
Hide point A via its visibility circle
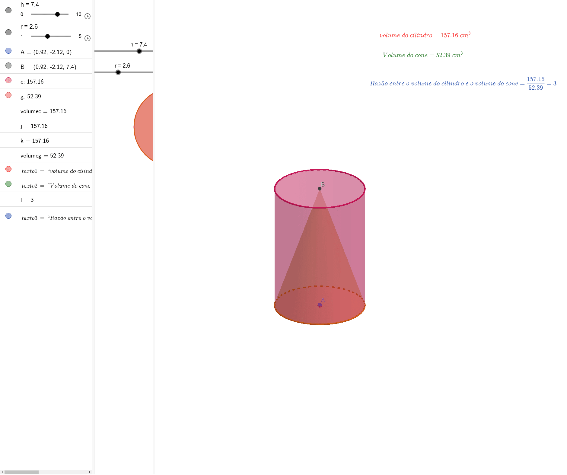[8, 51]
